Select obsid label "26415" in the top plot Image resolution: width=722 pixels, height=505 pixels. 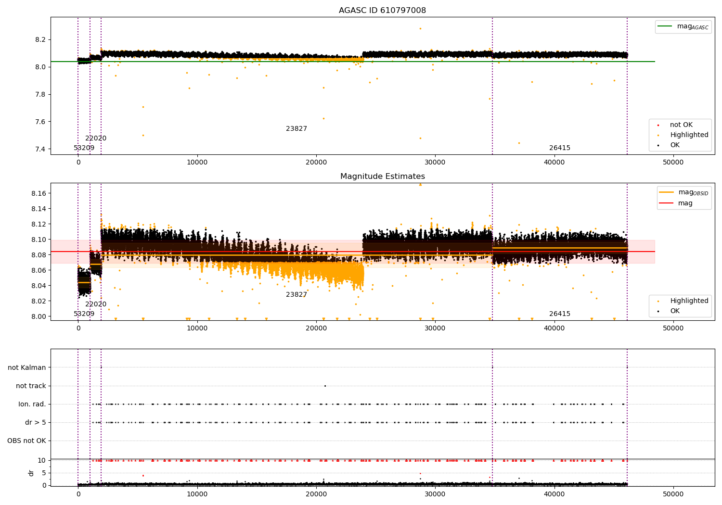click(x=560, y=148)
